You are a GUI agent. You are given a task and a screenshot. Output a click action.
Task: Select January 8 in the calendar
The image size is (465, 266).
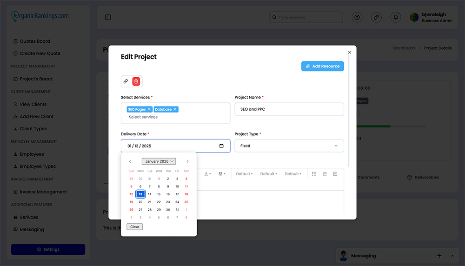pos(159,186)
